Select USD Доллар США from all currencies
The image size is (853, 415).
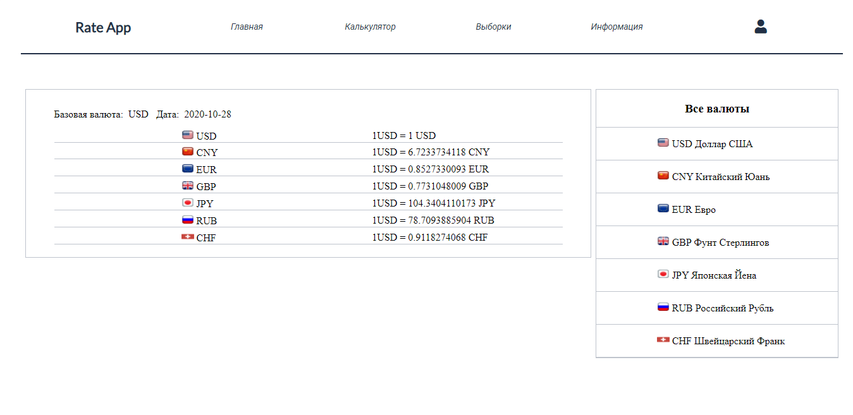(x=717, y=144)
